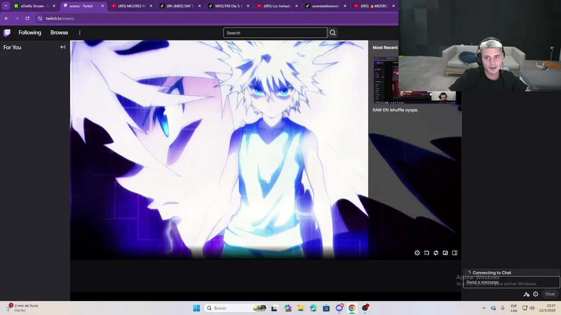This screenshot has width=561, height=315.
Task: Click the 'Most Recent' heading
Action: coord(385,48)
